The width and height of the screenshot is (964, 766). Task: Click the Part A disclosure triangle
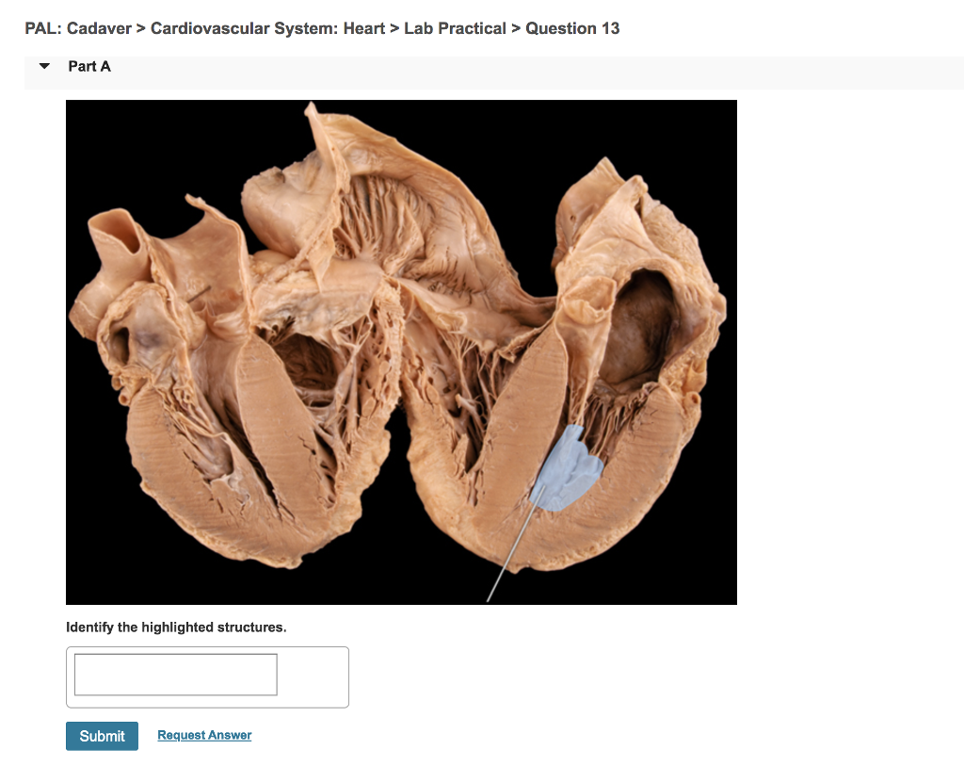43,66
